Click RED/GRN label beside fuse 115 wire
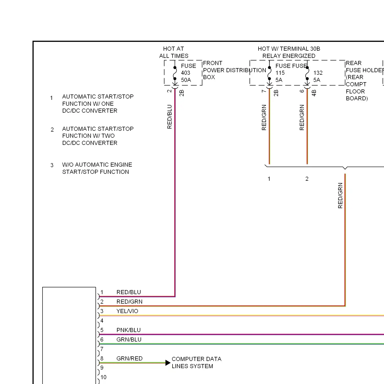The image size is (384, 384). pyautogui.click(x=264, y=118)
